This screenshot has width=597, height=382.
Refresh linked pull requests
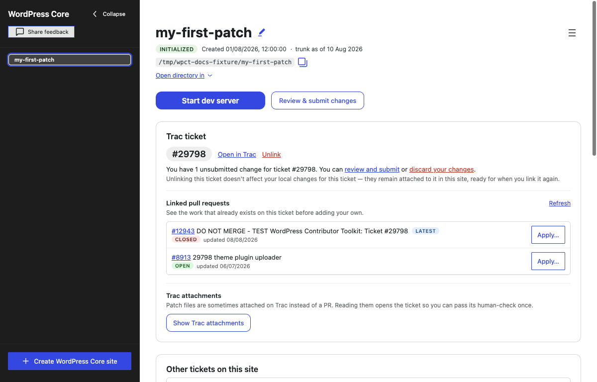(560, 203)
